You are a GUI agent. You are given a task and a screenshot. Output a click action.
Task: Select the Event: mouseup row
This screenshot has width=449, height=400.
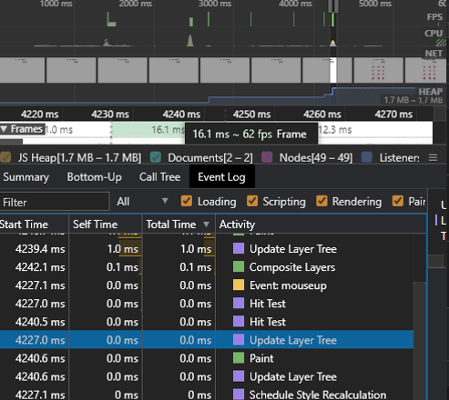(x=207, y=285)
